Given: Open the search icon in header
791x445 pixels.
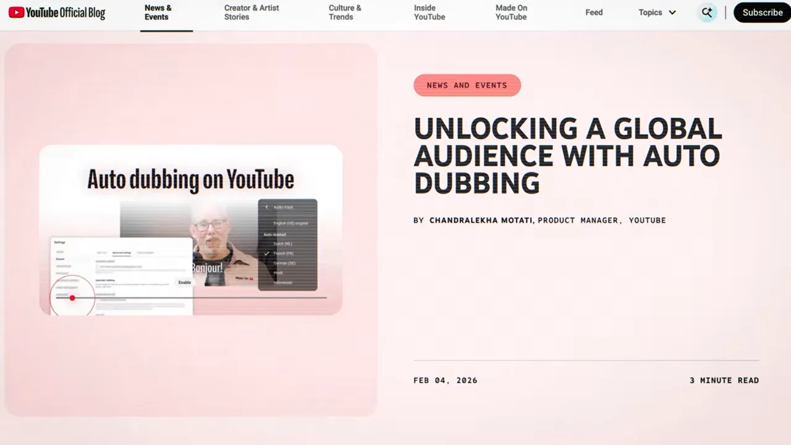Looking at the screenshot, I should 707,12.
